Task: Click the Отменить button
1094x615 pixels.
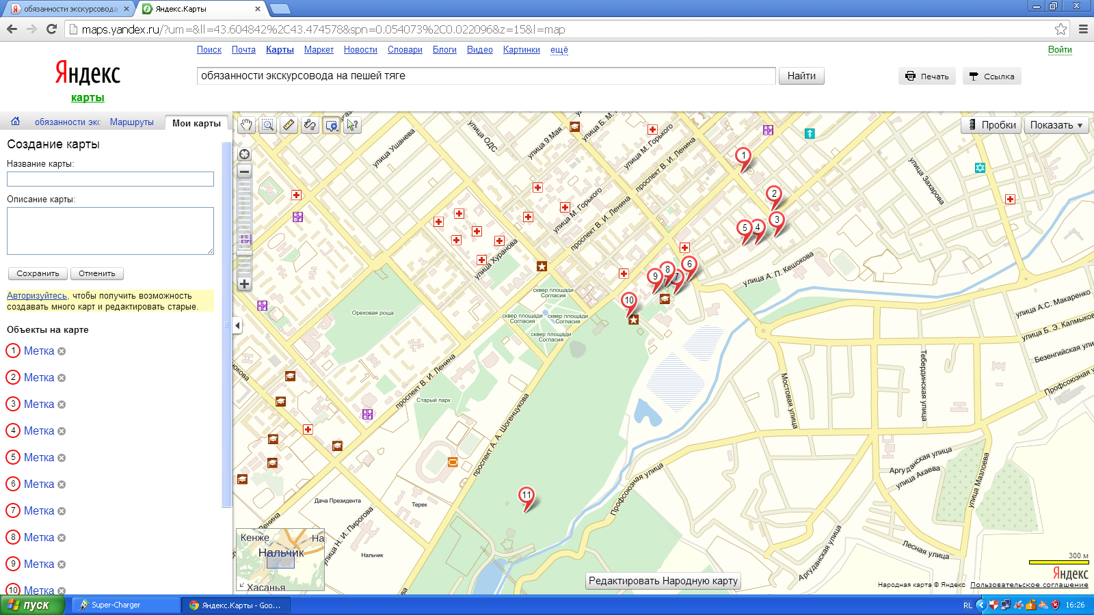Action: pyautogui.click(x=97, y=273)
